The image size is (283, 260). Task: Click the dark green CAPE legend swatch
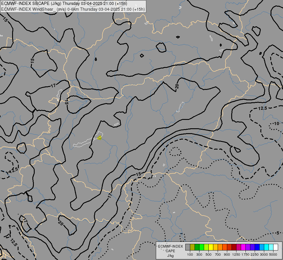[197, 247]
